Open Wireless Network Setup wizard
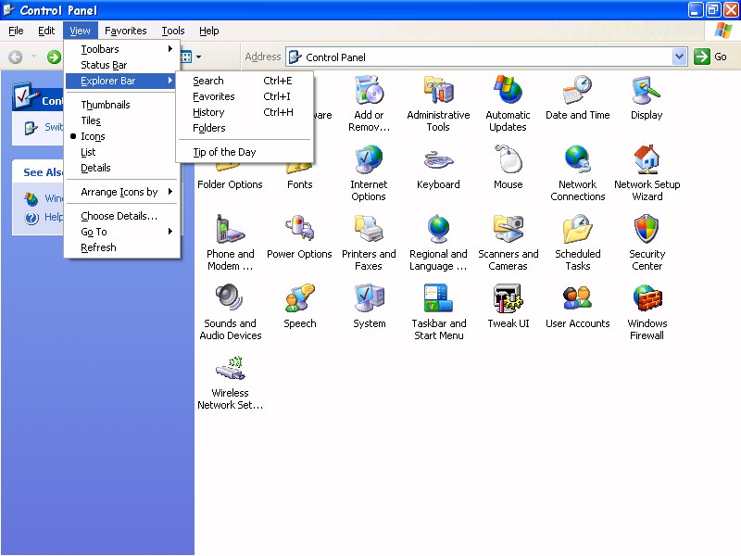The width and height of the screenshot is (741, 556). (230, 382)
